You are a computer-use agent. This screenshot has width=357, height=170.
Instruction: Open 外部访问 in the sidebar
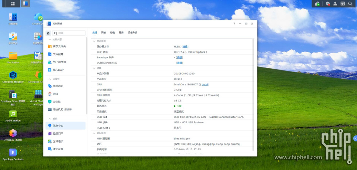(x=66, y=86)
